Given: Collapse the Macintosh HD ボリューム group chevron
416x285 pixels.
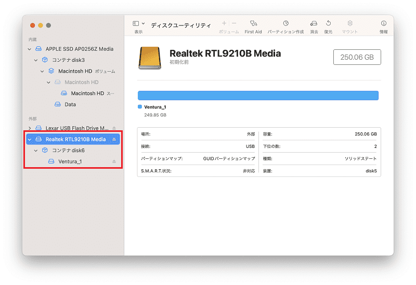Looking at the screenshot, I should pyautogui.click(x=42, y=71).
